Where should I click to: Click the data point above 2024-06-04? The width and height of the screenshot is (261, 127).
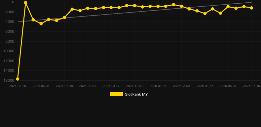[x=41, y=24]
